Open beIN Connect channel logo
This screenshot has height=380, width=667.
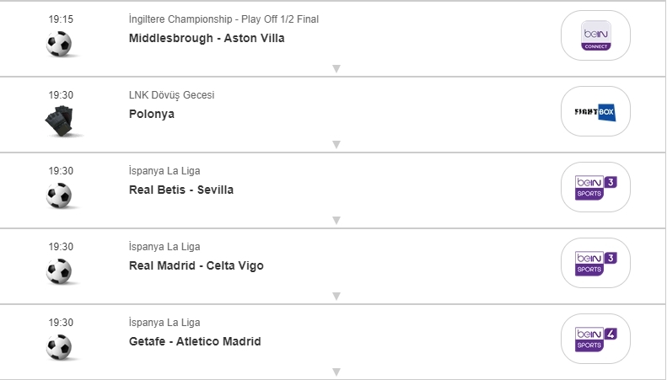tap(595, 35)
